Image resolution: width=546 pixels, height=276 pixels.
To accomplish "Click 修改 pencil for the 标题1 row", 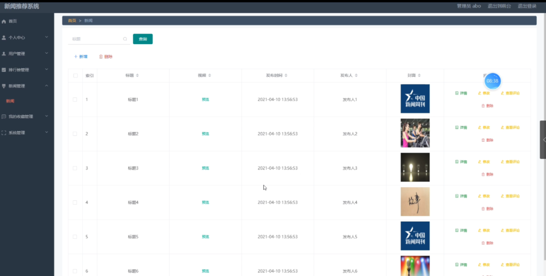I will (x=484, y=93).
